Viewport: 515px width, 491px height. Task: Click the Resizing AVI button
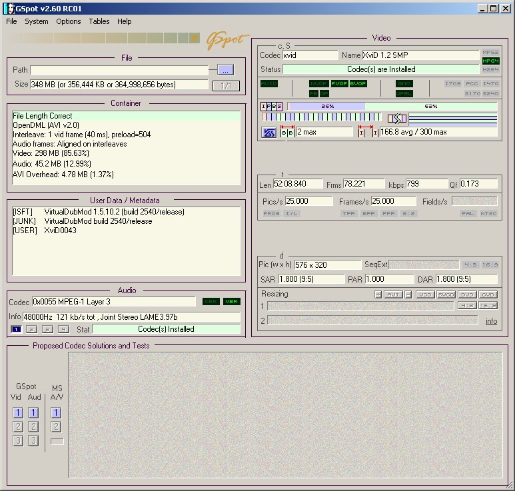[x=393, y=294]
